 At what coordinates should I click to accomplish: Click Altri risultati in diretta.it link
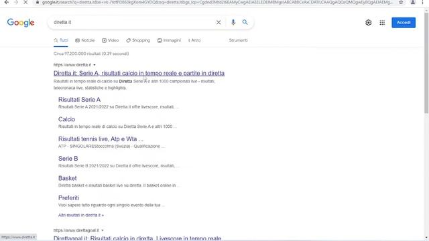tap(81, 216)
